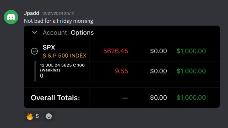228x128 pixels.
Task: Click Jpadd's green Discord avatar
Action: (x=11, y=17)
